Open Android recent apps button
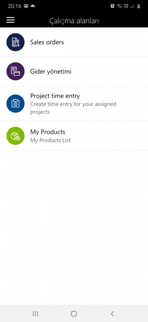The image size is (148, 322). point(35,314)
